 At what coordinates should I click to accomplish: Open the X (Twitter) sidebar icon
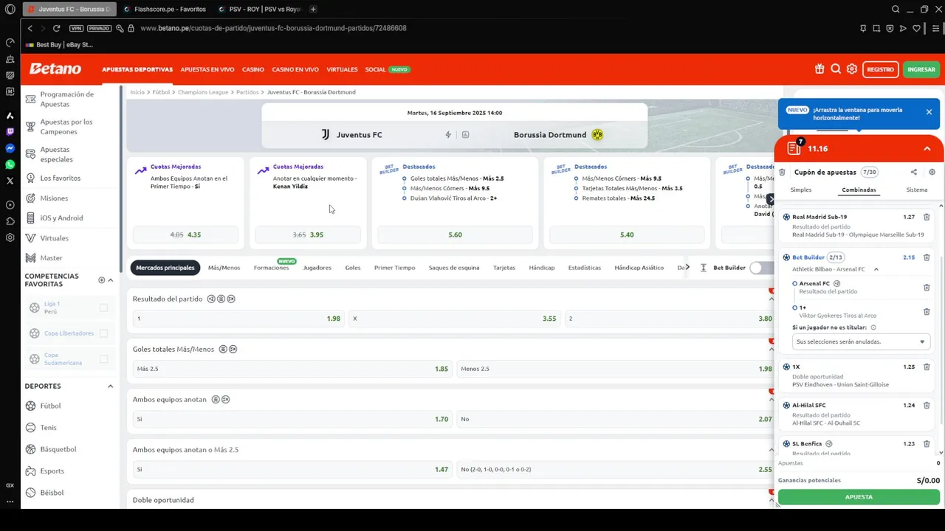pos(10,181)
